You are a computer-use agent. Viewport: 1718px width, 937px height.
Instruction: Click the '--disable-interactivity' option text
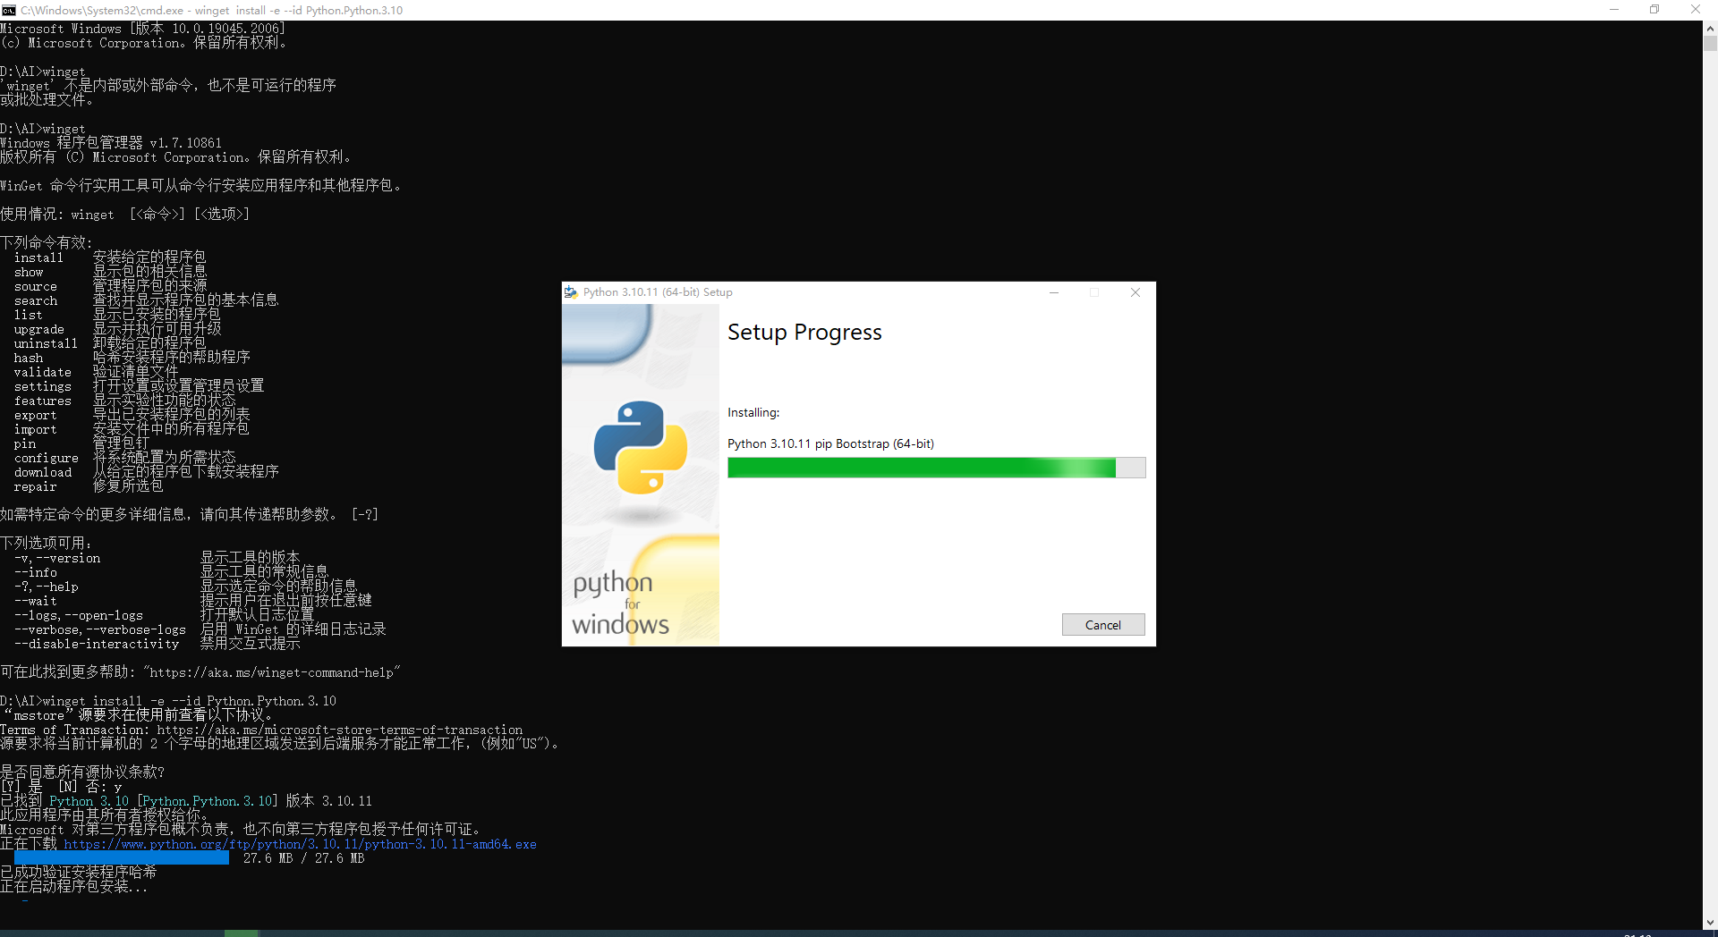pos(97,644)
